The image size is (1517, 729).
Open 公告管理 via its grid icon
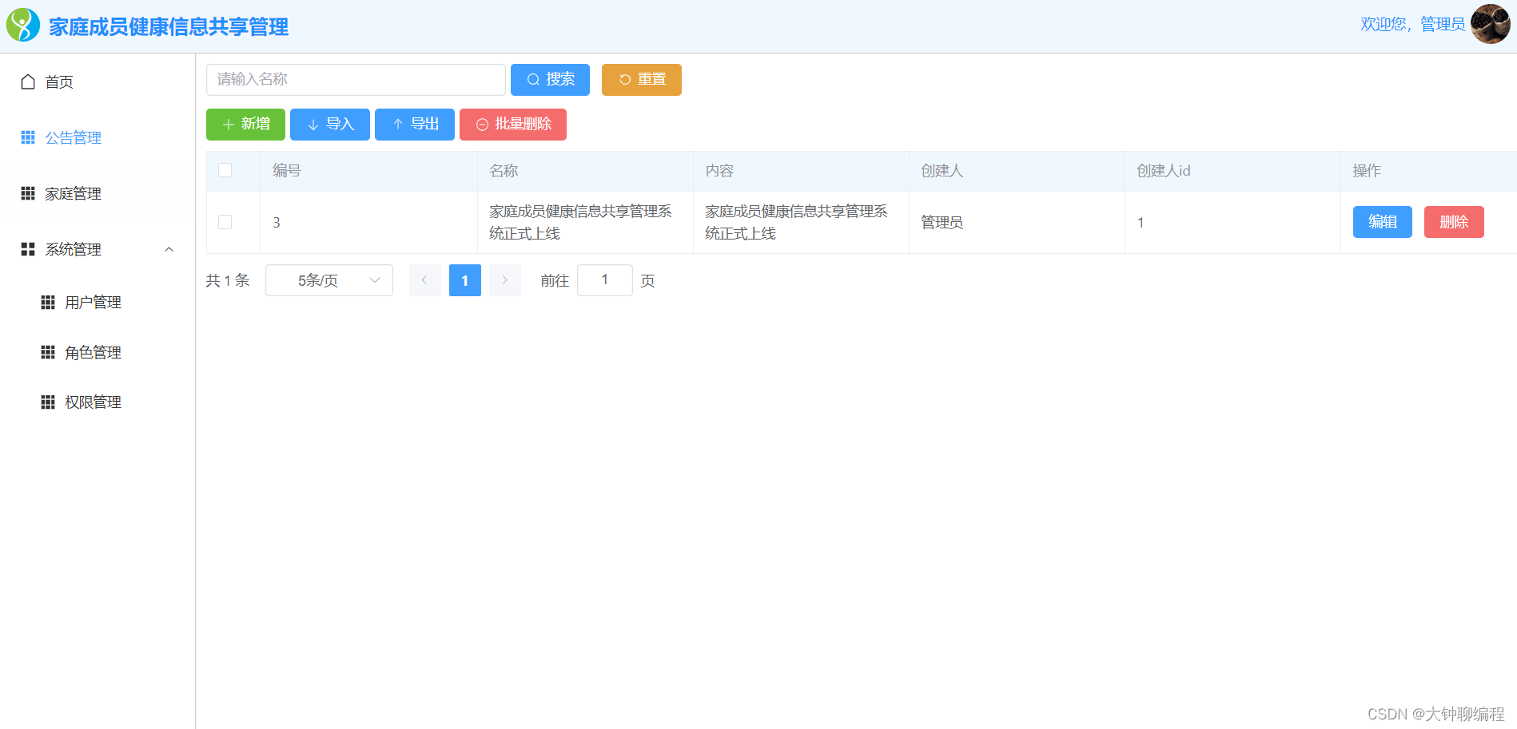tap(26, 137)
